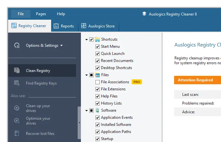Click the Auslogics Store puzzle icon
This screenshot has width=221, height=142.
tap(83, 26)
